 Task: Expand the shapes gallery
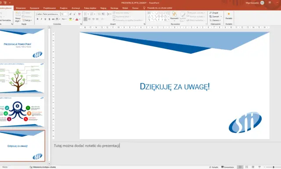click(168, 20)
